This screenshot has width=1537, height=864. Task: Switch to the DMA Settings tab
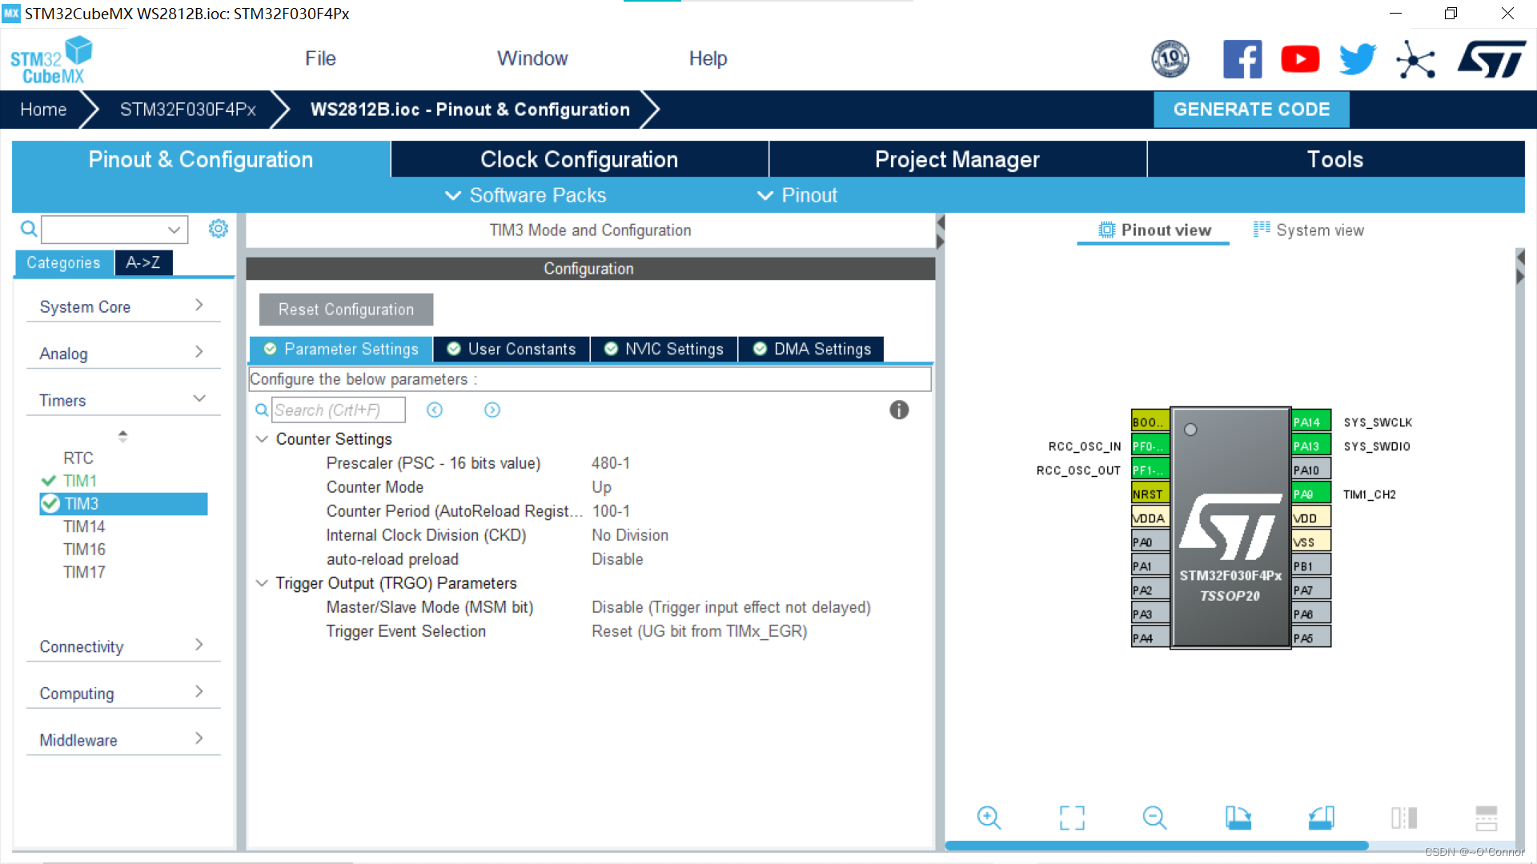tap(812, 349)
